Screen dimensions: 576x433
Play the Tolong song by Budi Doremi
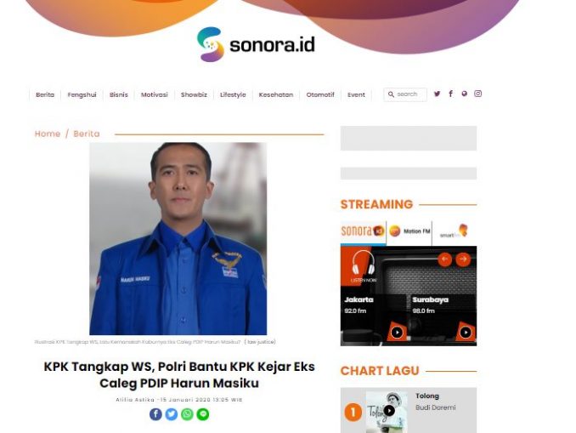click(x=389, y=411)
